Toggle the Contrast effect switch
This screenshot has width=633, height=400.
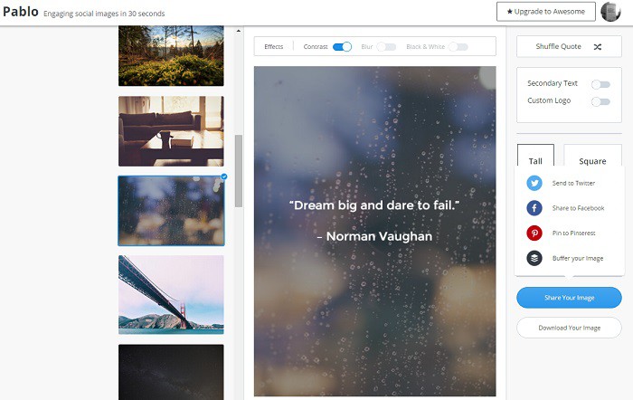tap(342, 46)
